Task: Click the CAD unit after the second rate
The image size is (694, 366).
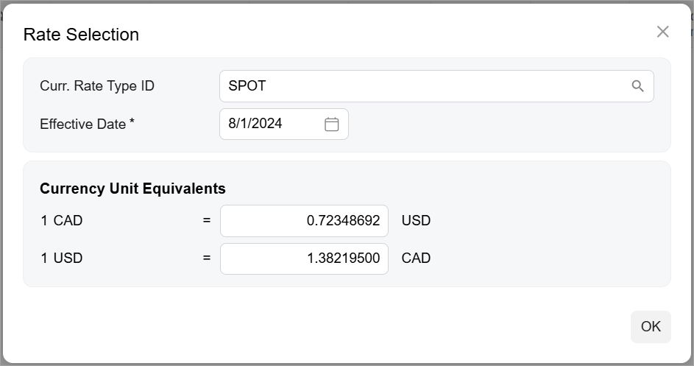Action: [x=416, y=258]
